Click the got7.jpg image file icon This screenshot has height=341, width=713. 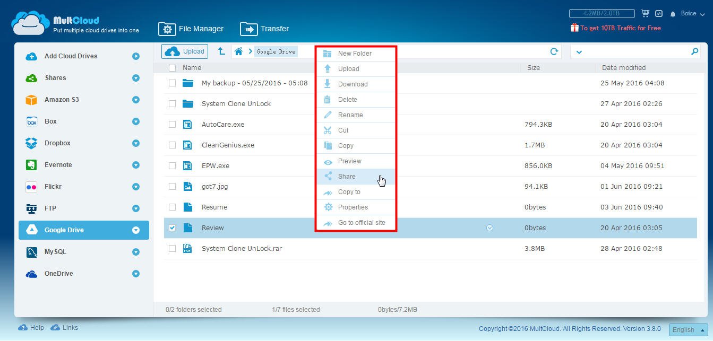click(187, 186)
